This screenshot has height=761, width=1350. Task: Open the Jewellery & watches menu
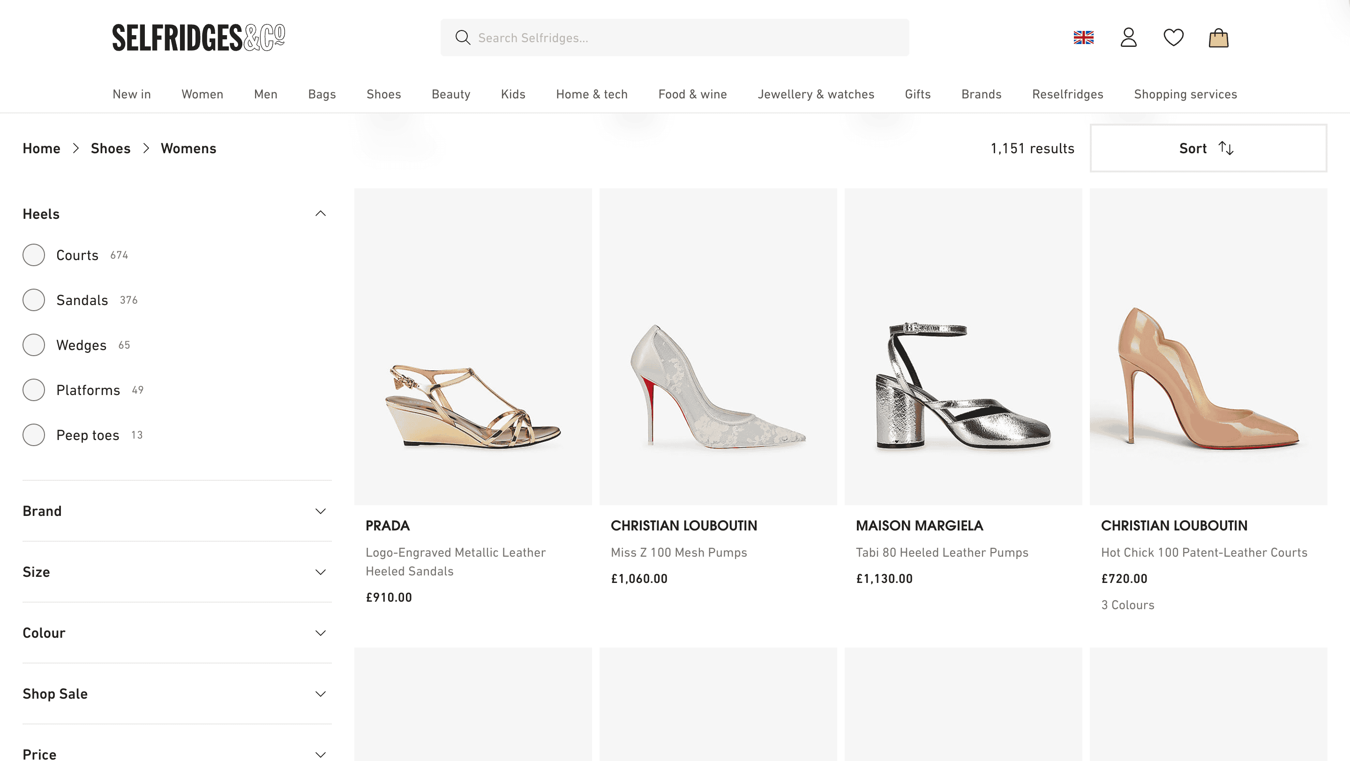point(816,94)
